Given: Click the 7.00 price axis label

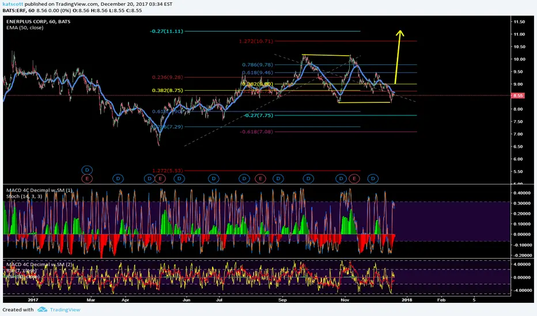Looking at the screenshot, I should (x=519, y=134).
